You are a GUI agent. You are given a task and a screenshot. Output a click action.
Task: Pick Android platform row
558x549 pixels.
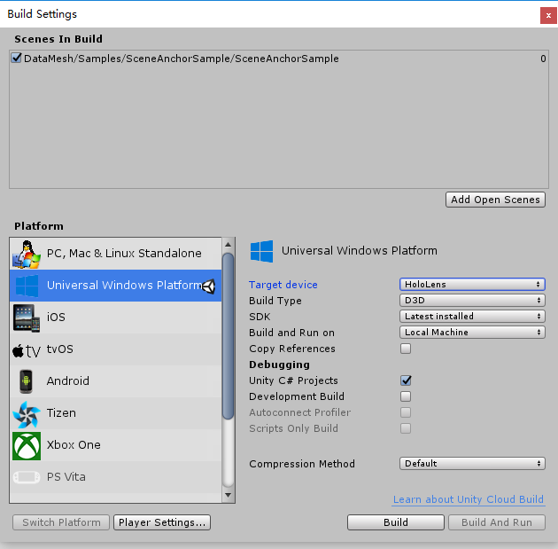point(115,381)
